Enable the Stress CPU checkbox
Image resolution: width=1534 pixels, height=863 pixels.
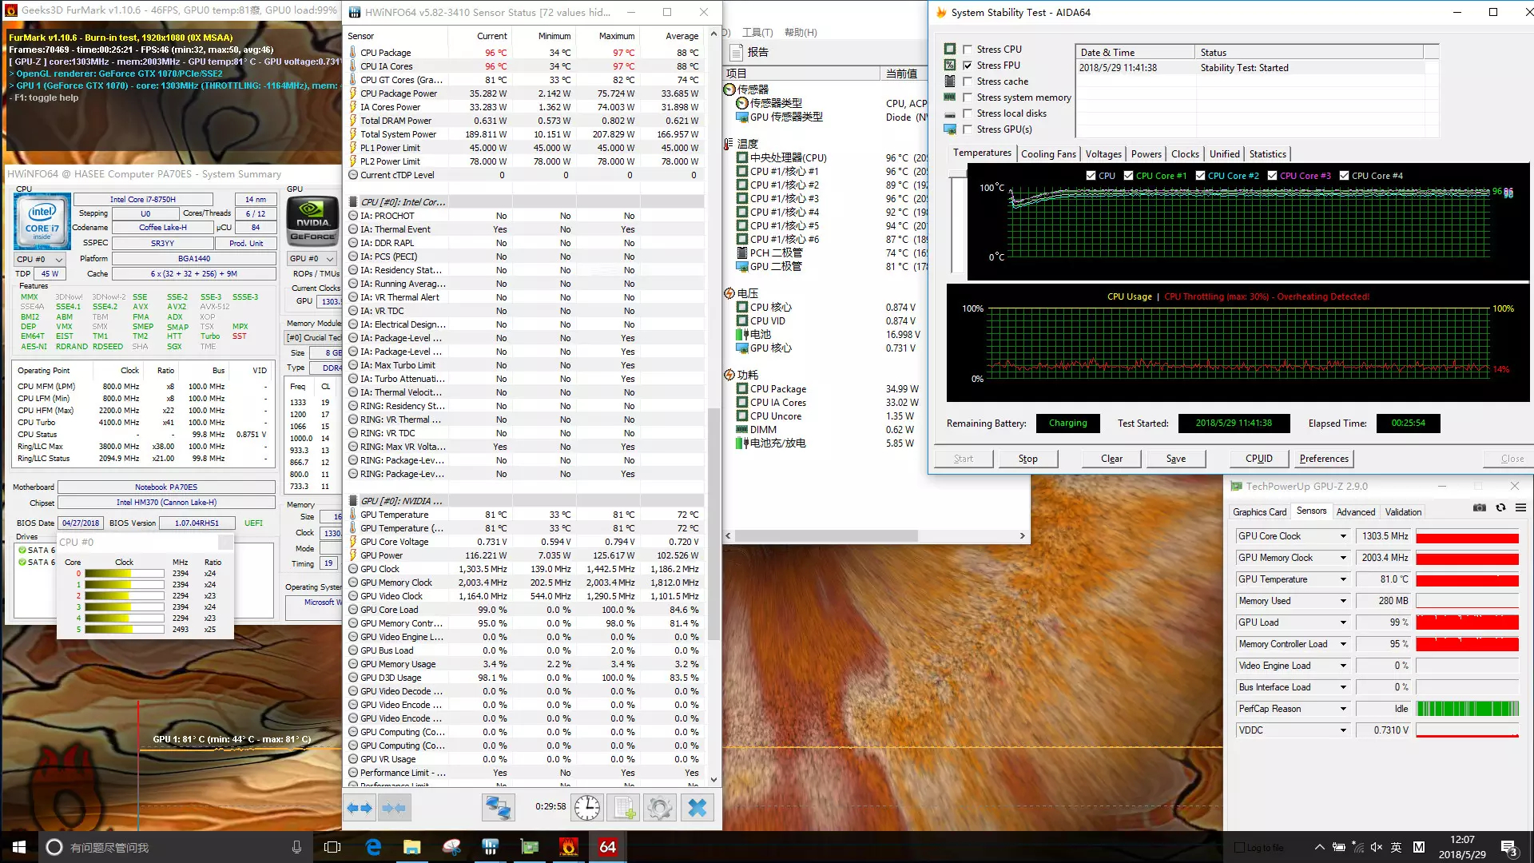(x=968, y=50)
